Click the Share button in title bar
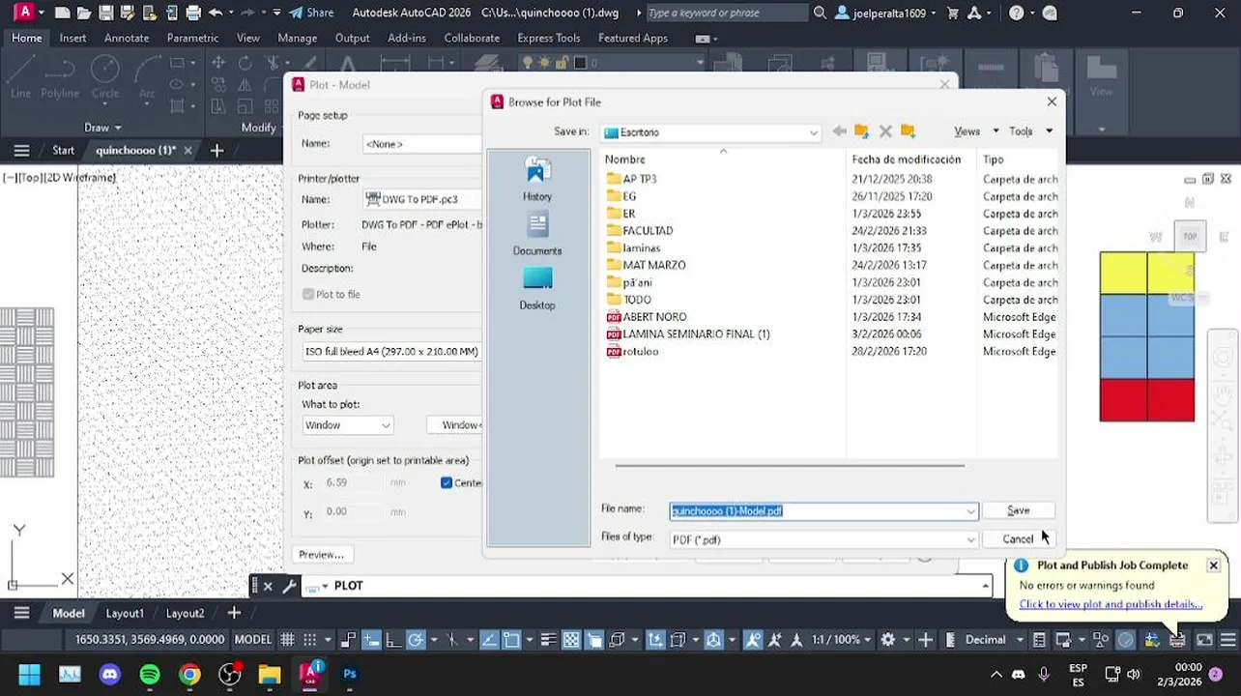Image resolution: width=1241 pixels, height=696 pixels. tap(311, 13)
